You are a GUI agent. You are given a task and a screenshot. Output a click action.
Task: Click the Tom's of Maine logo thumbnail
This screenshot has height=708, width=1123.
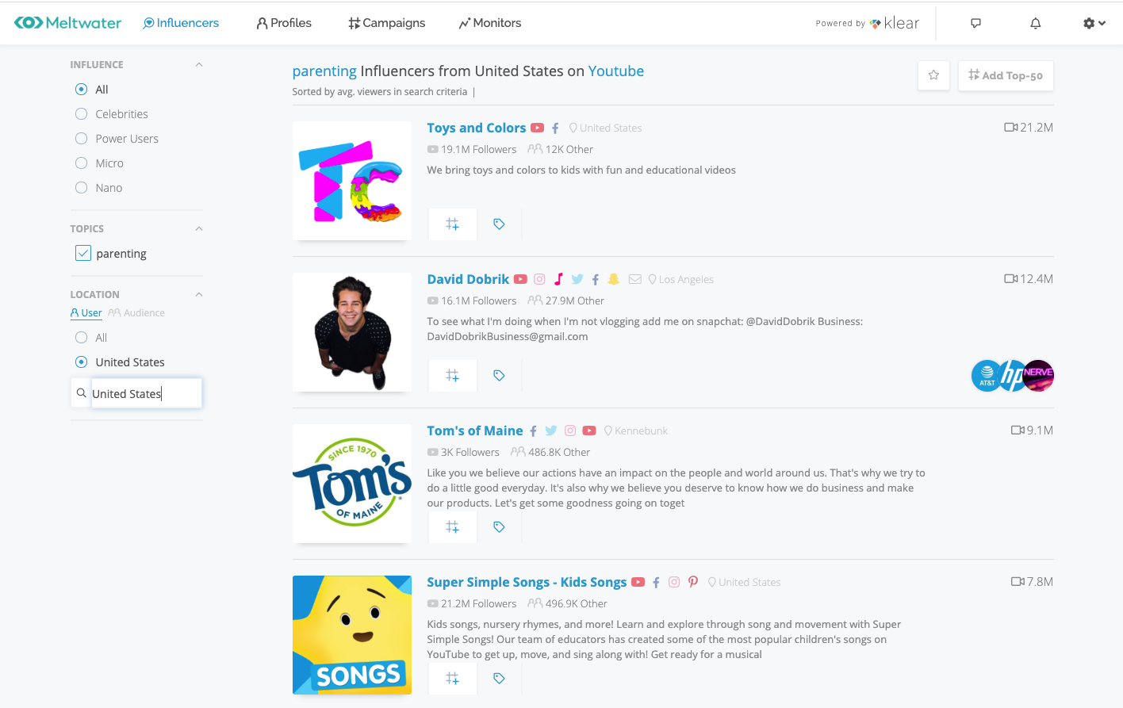coord(352,484)
